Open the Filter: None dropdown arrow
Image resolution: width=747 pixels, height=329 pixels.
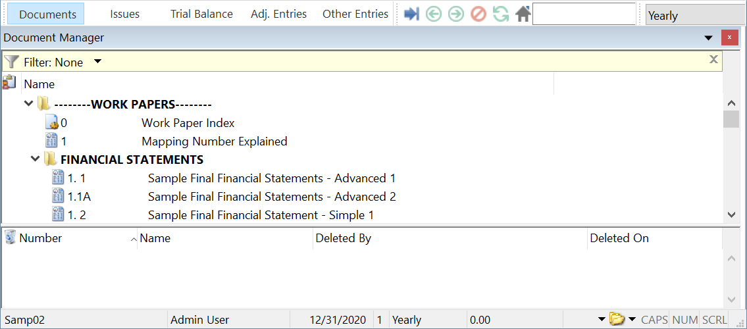click(97, 62)
